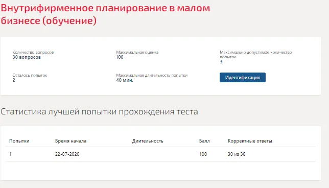Click the Максимальная оценка label

click(137, 52)
